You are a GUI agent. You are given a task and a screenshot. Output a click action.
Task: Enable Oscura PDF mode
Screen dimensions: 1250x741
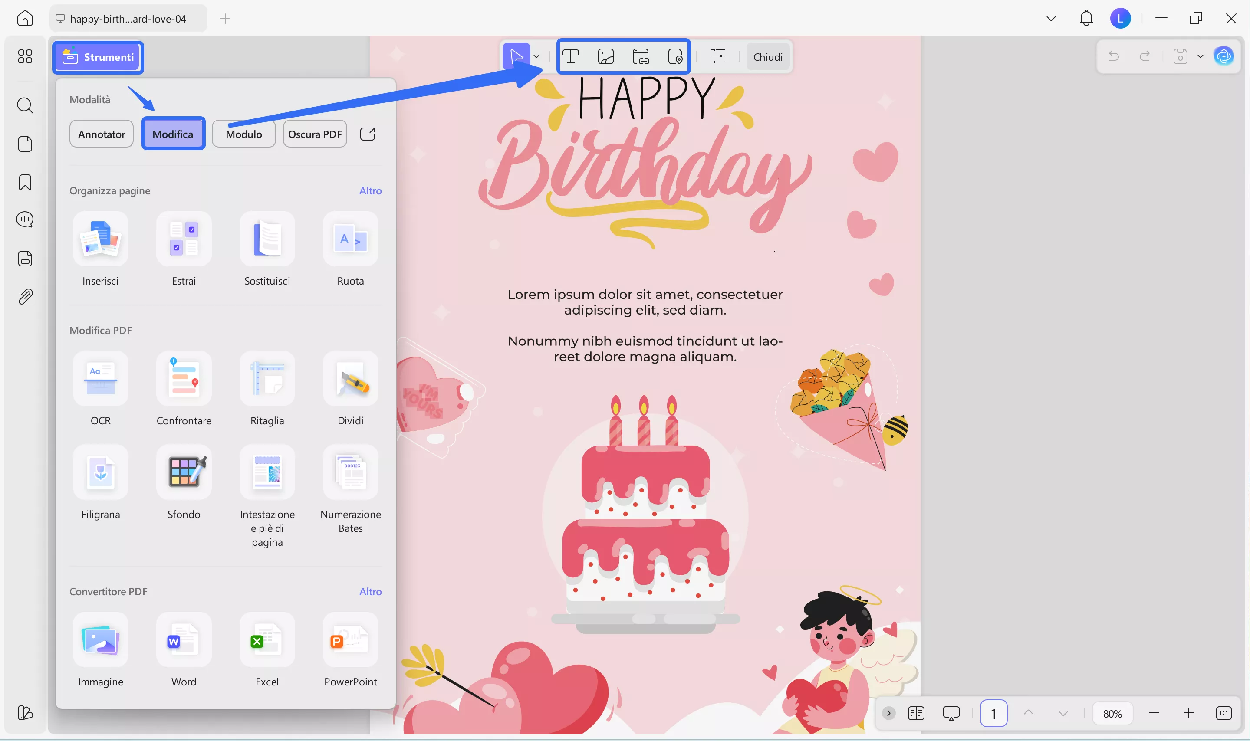pyautogui.click(x=315, y=134)
